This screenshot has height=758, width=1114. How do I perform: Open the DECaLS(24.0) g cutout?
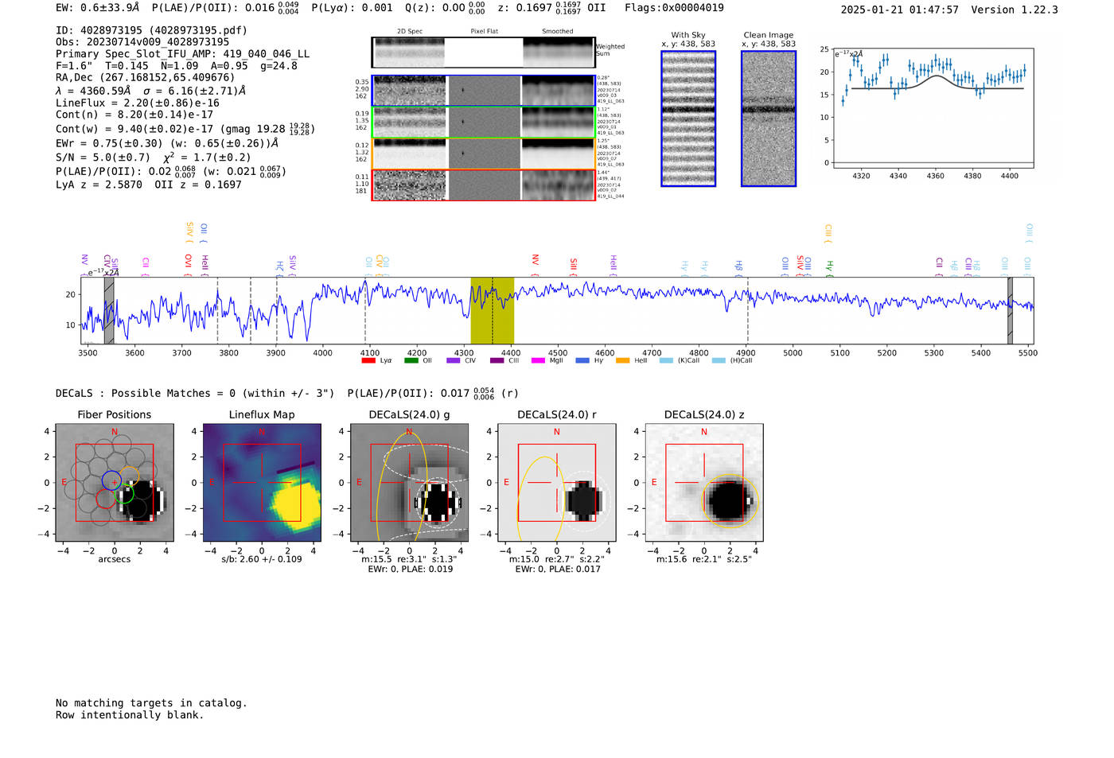click(409, 483)
